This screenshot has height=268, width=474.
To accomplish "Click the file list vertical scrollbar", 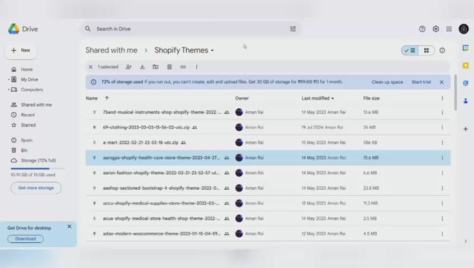I will coord(455,93).
